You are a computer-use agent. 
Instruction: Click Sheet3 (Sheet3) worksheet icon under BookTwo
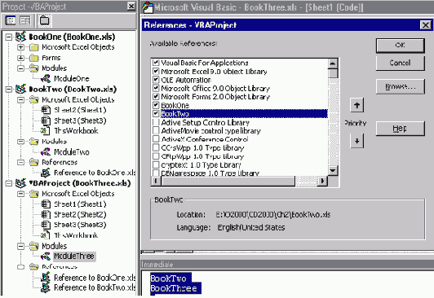[46, 121]
